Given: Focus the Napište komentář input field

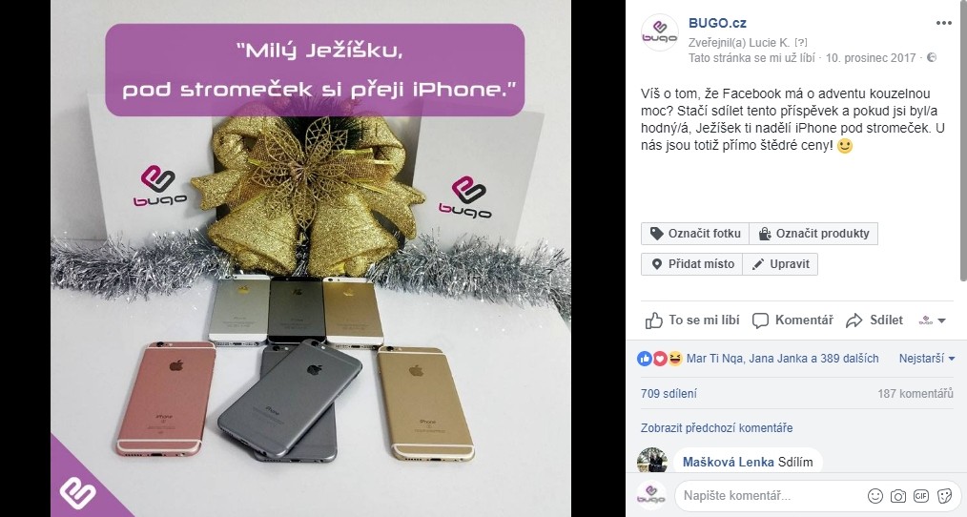Looking at the screenshot, I should click(771, 496).
